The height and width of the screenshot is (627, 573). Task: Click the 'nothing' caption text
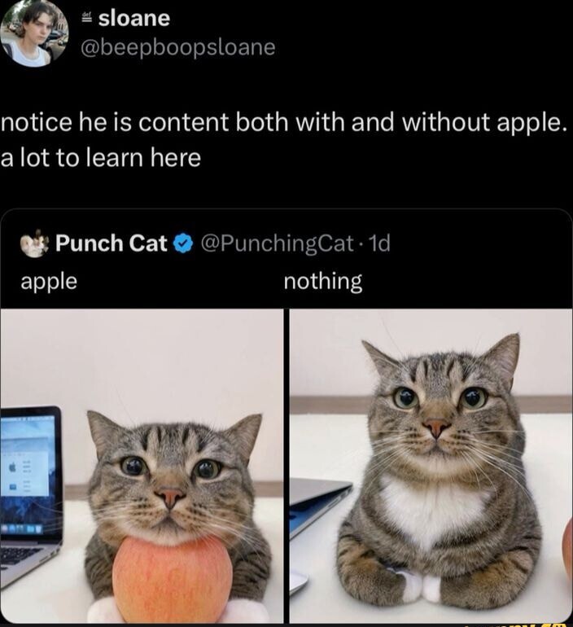(323, 281)
